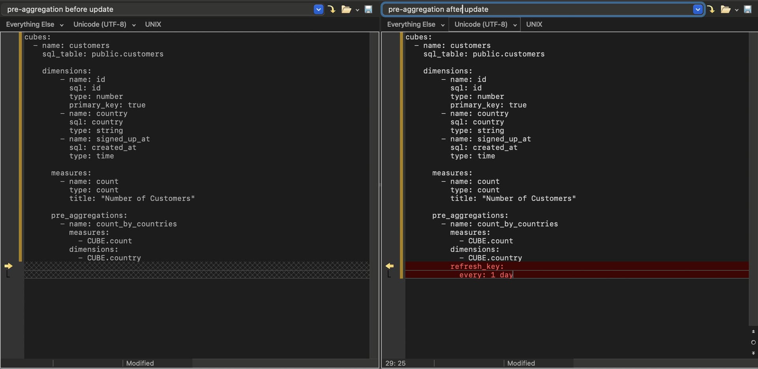Image resolution: width=758 pixels, height=369 pixels.
Task: Save the right pane file
Action: coord(747,9)
